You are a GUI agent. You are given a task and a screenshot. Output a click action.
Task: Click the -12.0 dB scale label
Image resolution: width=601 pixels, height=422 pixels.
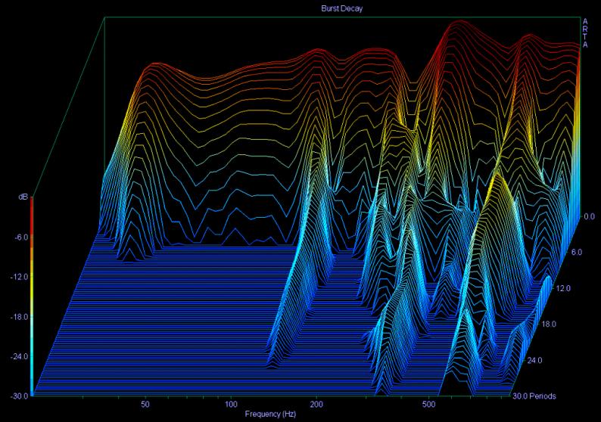(18, 277)
